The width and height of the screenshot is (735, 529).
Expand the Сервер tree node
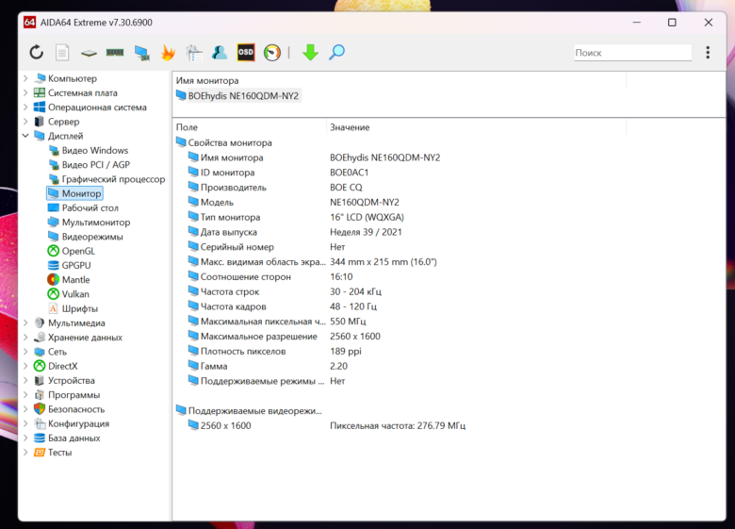[25, 122]
